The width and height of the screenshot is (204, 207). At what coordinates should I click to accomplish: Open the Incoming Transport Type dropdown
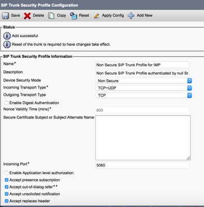point(143,88)
